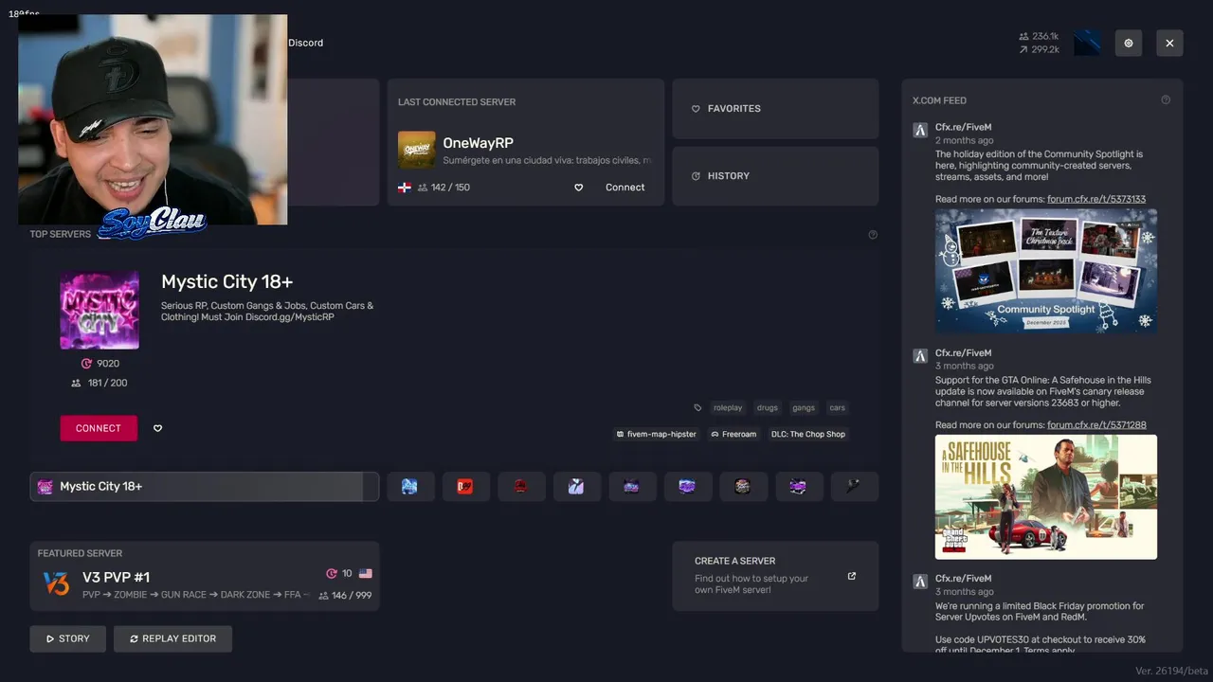Open the Replay Editor

point(172,639)
